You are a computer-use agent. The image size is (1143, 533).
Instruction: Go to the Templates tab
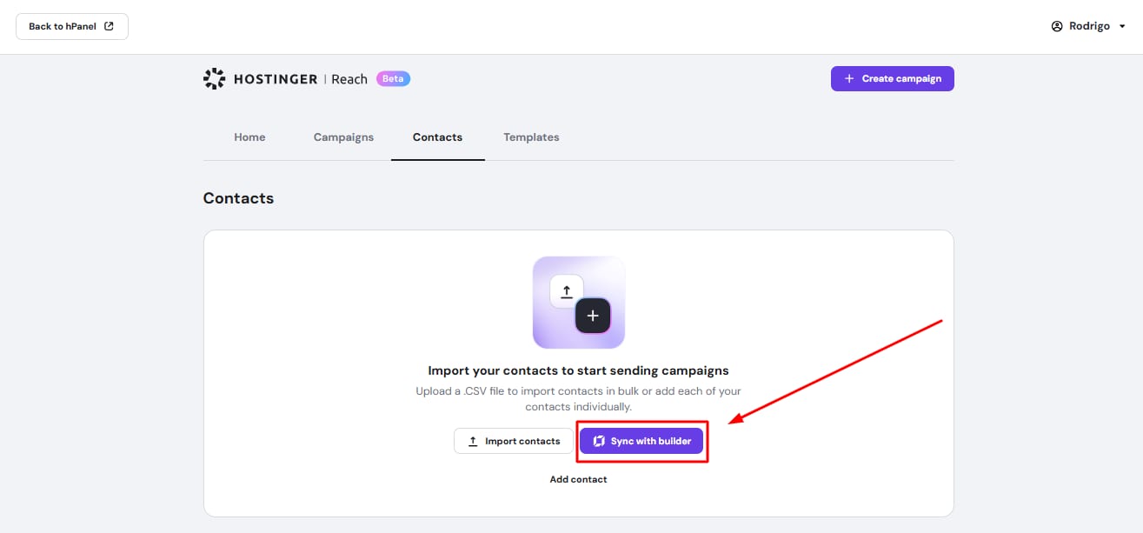(531, 137)
